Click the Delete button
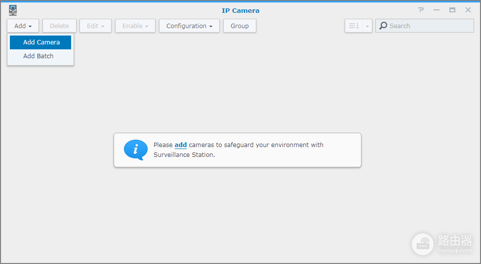The width and height of the screenshot is (481, 264). [x=60, y=26]
